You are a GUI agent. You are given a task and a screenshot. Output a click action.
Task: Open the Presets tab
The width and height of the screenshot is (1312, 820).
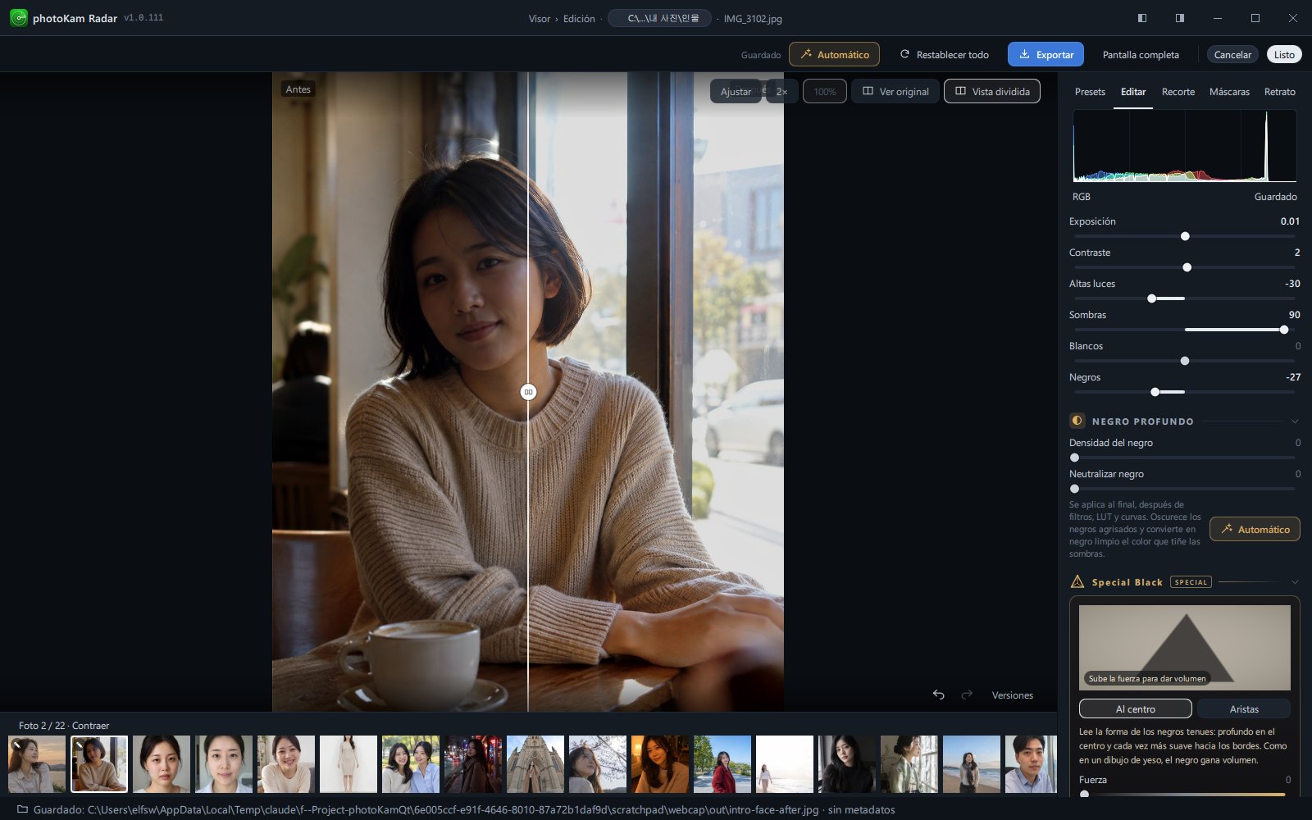click(1090, 92)
